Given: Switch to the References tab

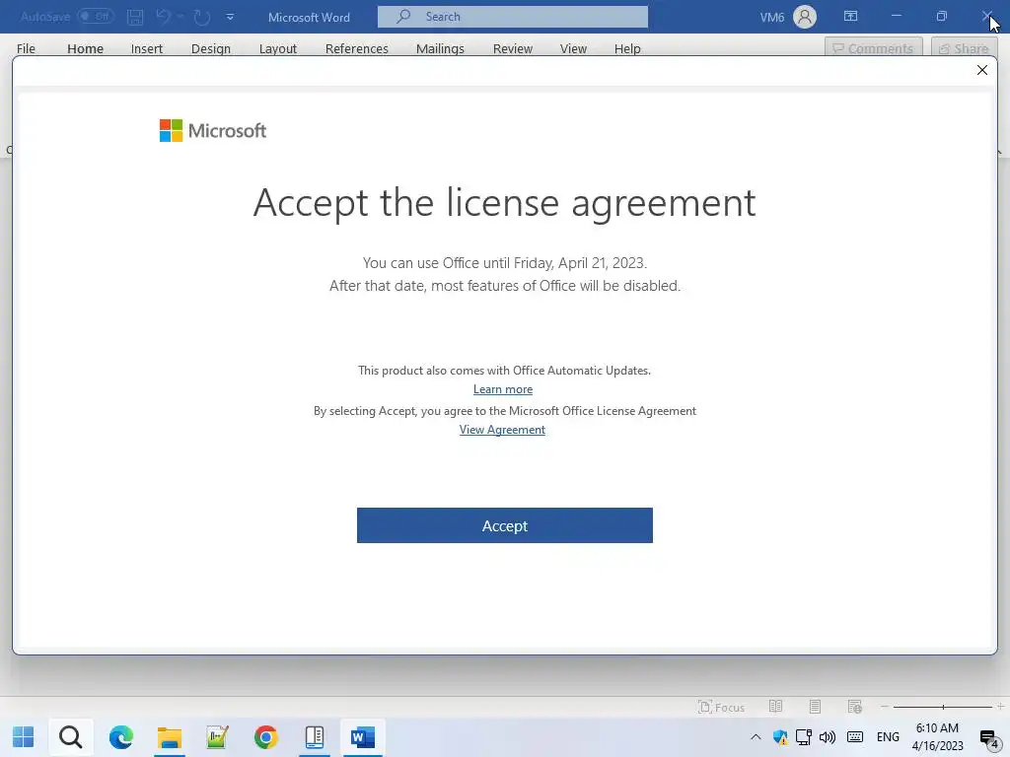Looking at the screenshot, I should [356, 49].
